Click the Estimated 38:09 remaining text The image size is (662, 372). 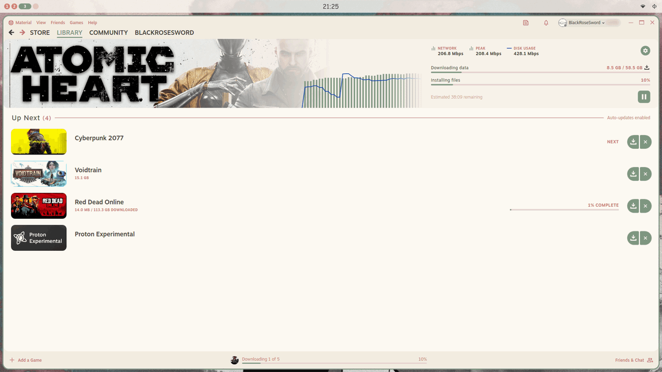coord(457,97)
